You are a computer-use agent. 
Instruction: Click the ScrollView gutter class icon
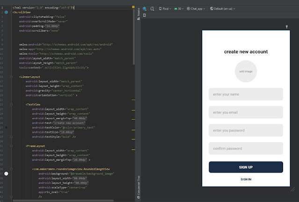[6, 12]
